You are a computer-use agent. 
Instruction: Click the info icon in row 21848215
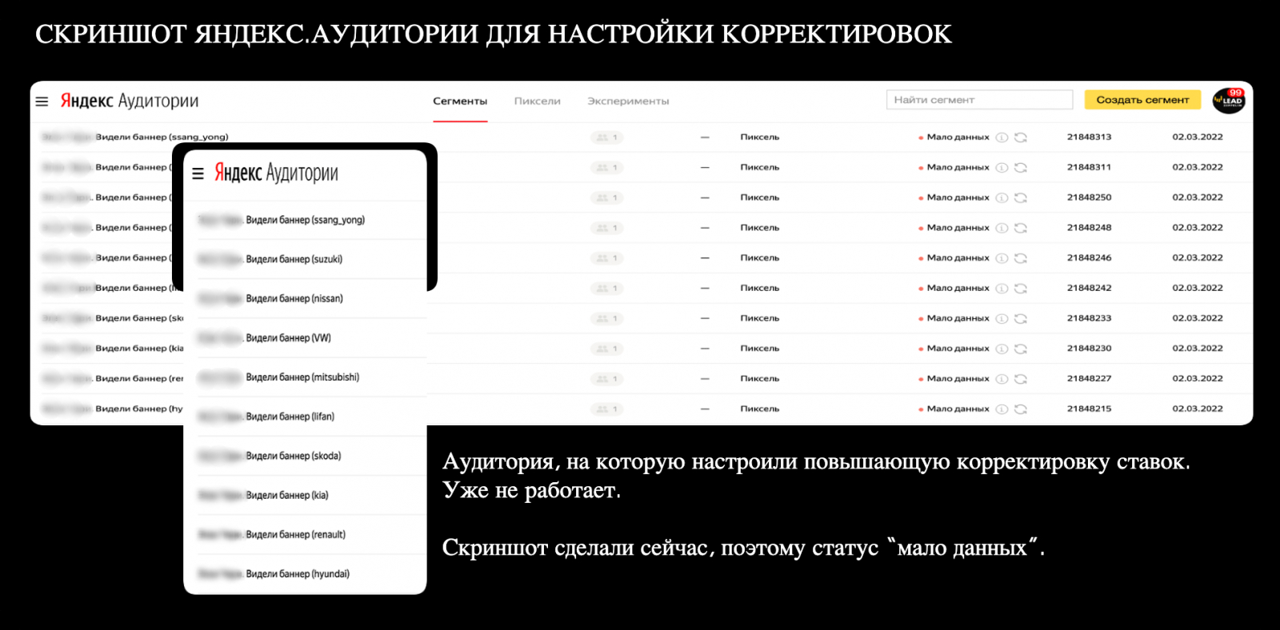click(1002, 409)
